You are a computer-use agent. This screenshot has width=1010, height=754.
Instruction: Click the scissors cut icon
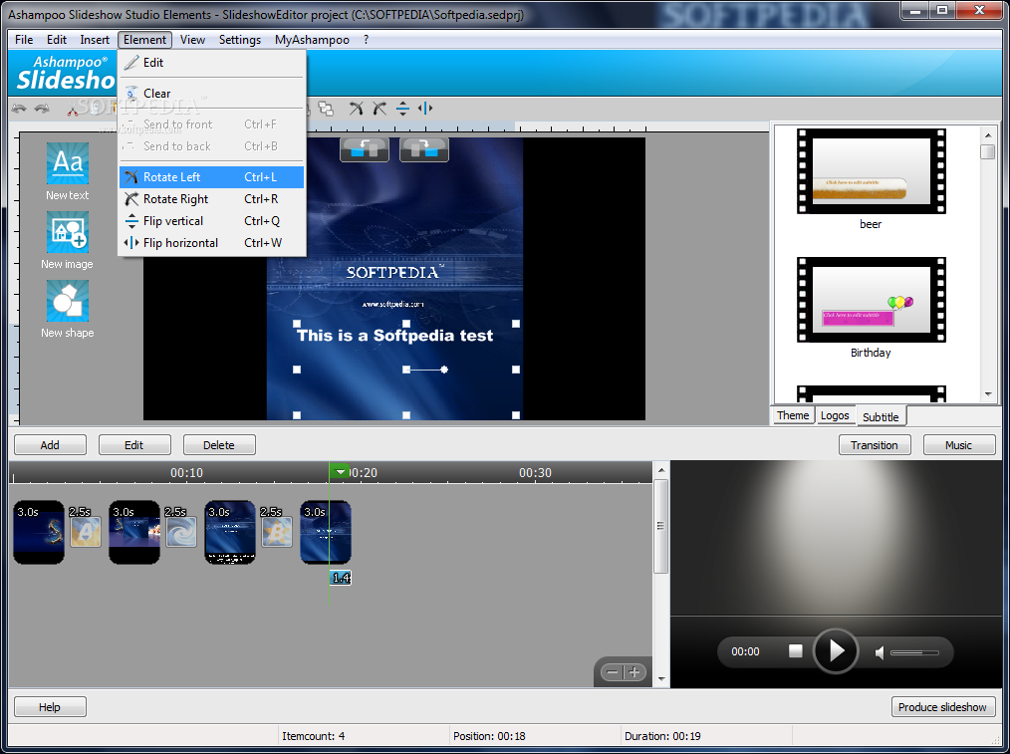(73, 109)
